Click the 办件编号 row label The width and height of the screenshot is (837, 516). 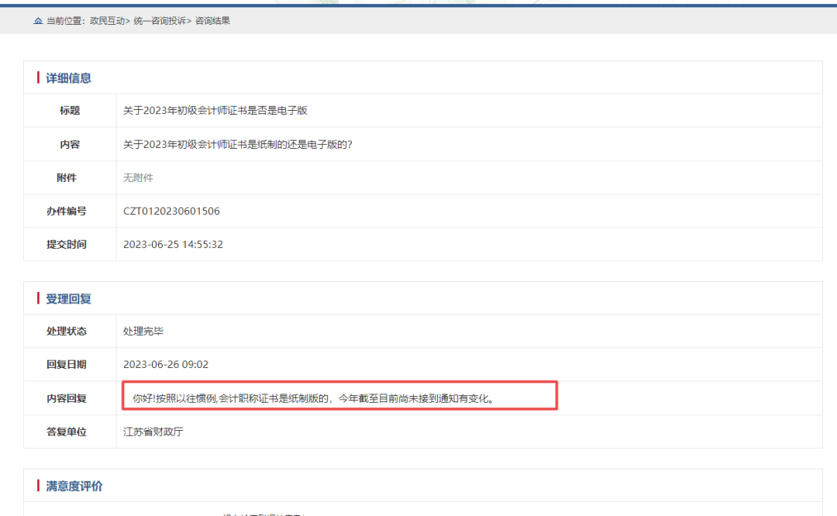(66, 211)
